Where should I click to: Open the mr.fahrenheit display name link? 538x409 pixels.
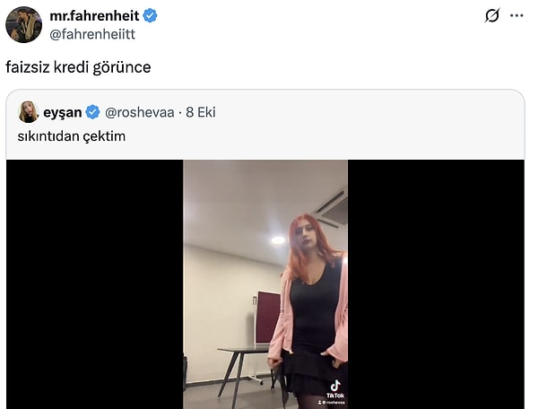[x=95, y=15]
